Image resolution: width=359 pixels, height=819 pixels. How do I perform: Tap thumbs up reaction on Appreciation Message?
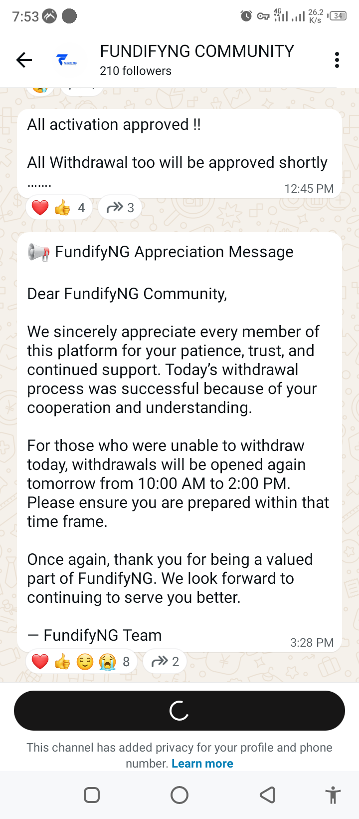click(62, 662)
